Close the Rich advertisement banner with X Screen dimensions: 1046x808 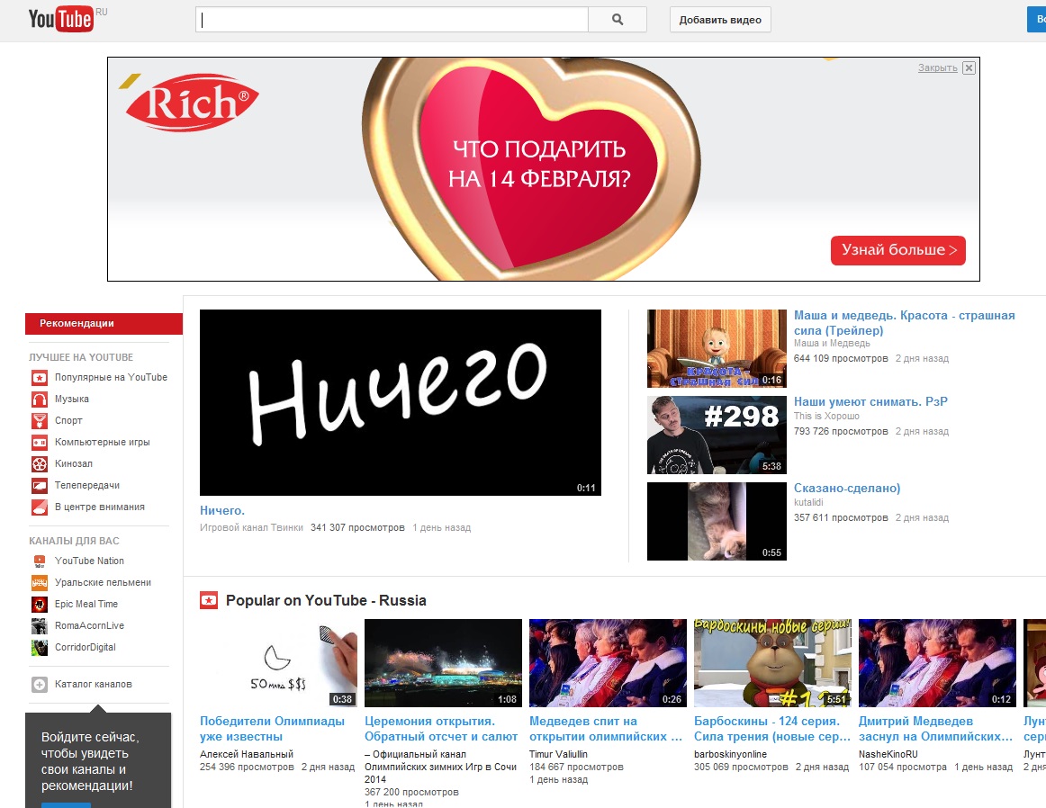tap(969, 68)
